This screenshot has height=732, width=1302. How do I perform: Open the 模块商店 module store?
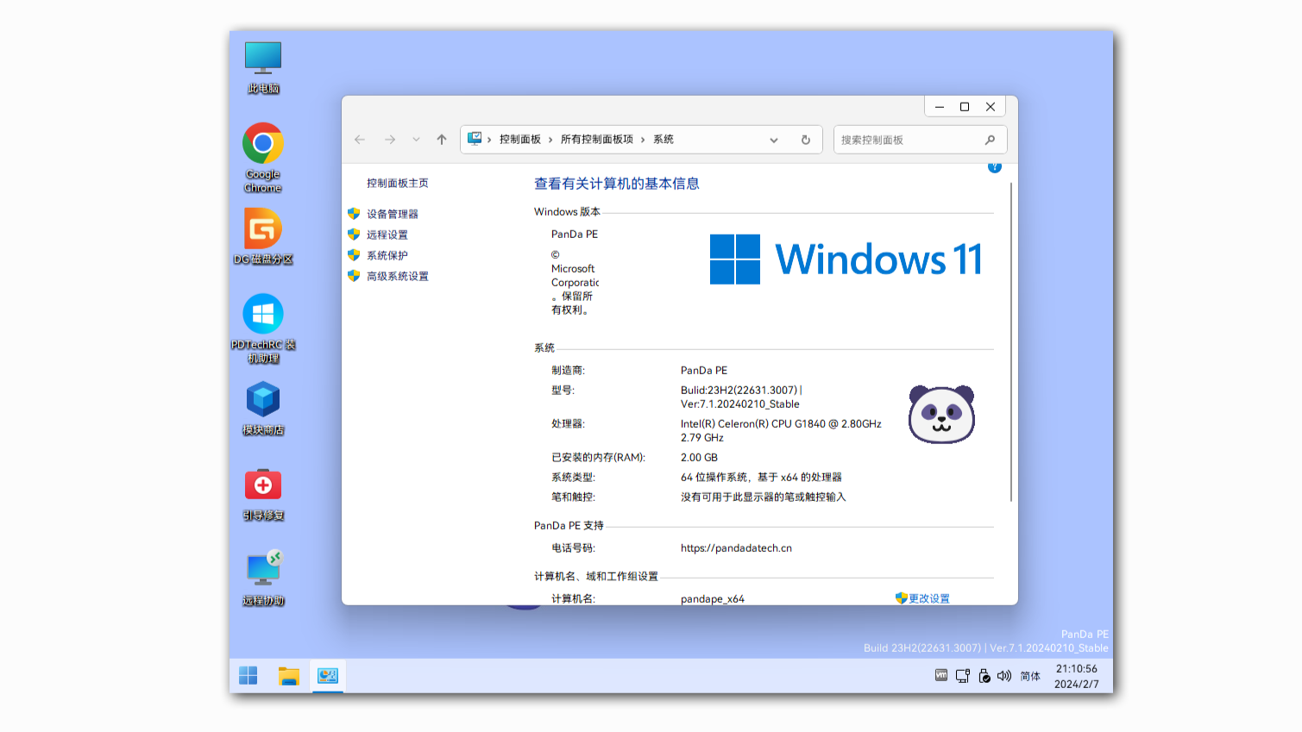[262, 401]
